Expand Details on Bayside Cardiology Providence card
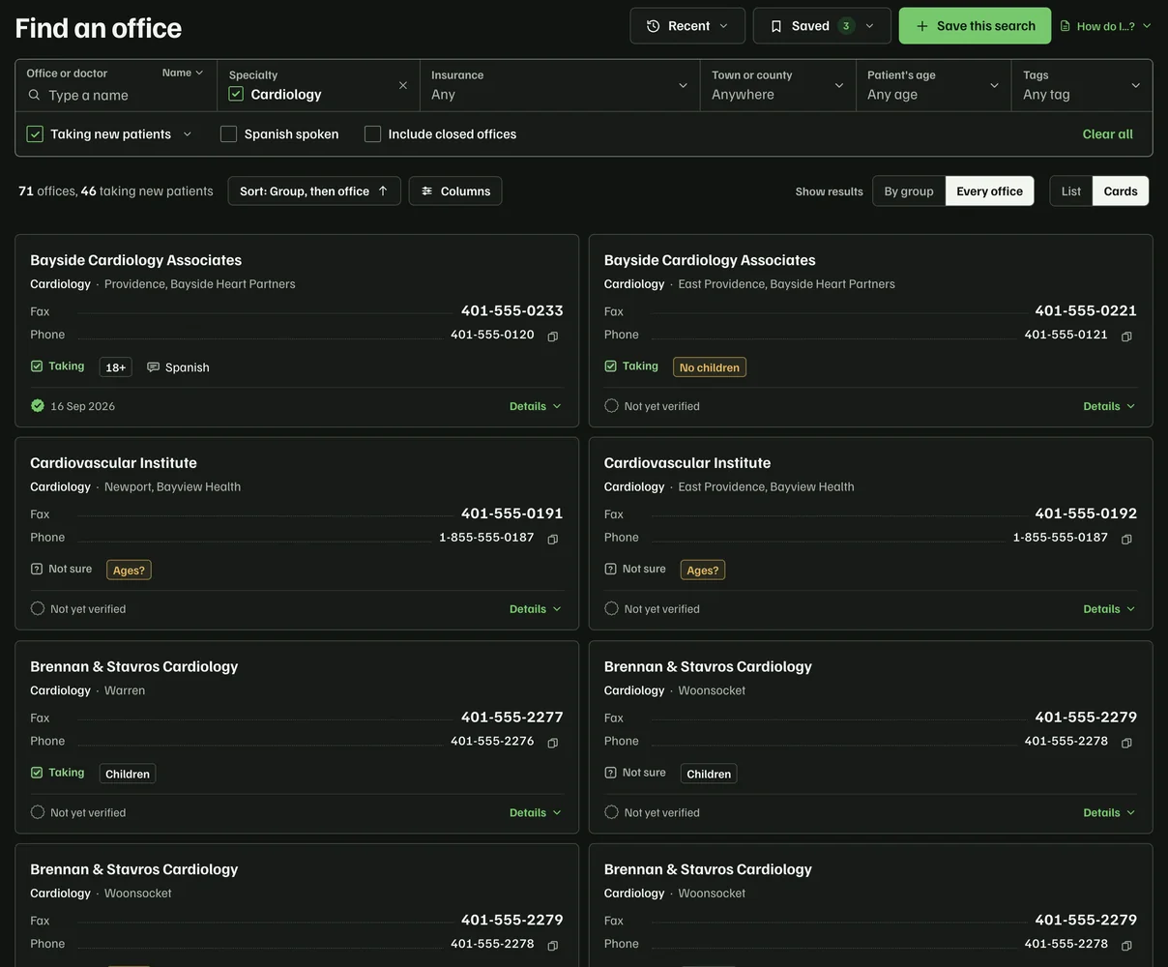The width and height of the screenshot is (1168, 967). [x=536, y=406]
